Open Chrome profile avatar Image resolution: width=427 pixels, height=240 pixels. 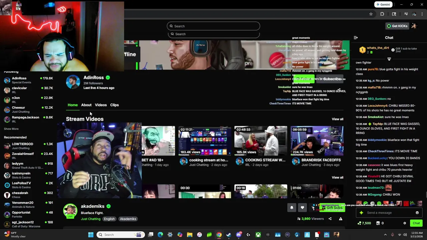(414, 14)
